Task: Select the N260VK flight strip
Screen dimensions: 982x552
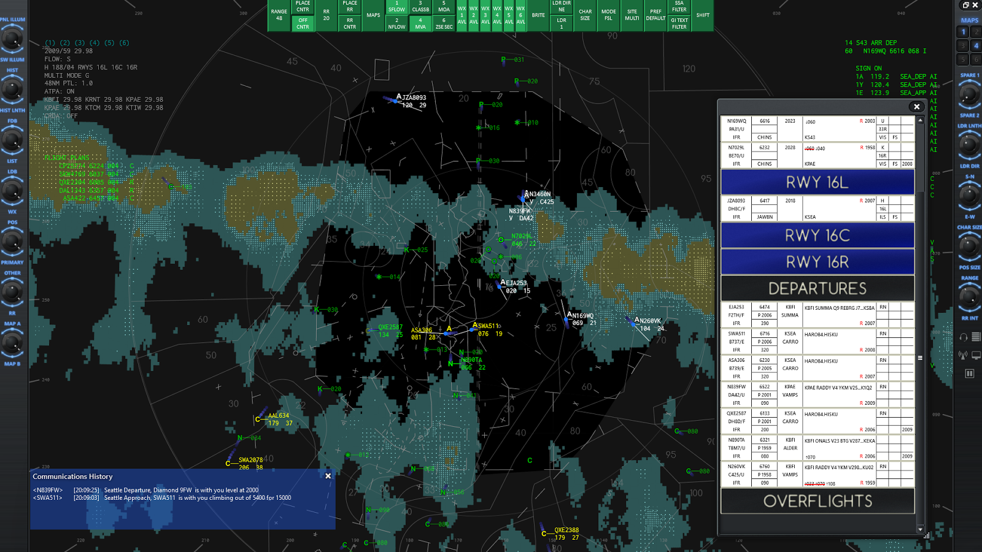Action: (x=818, y=475)
